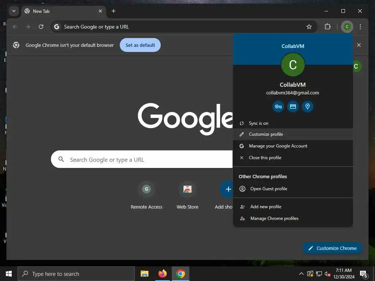Open a new tab with the plus button
The width and height of the screenshot is (375, 281).
[114, 11]
